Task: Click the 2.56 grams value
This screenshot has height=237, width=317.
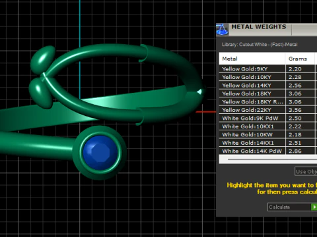Action: pyautogui.click(x=295, y=86)
